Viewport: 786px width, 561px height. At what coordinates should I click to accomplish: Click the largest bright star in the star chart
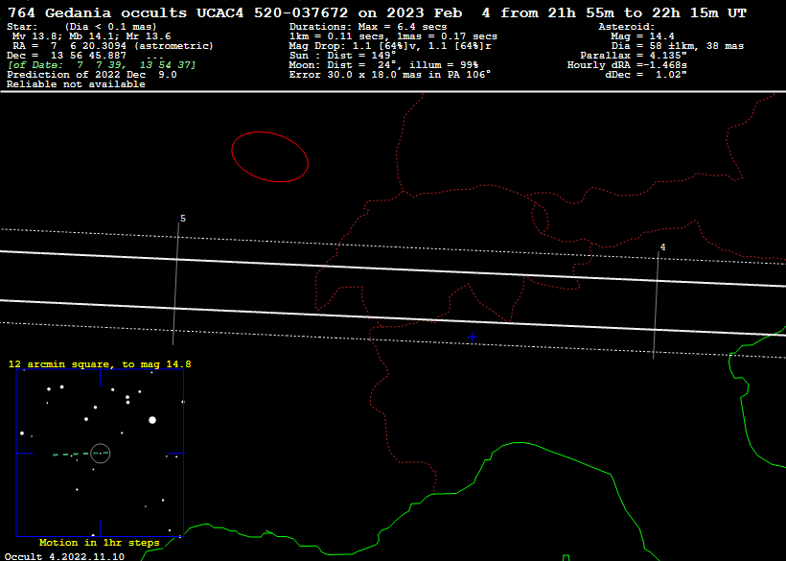[x=152, y=420]
